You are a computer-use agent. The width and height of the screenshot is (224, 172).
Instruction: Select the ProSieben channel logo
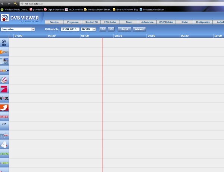4,89
